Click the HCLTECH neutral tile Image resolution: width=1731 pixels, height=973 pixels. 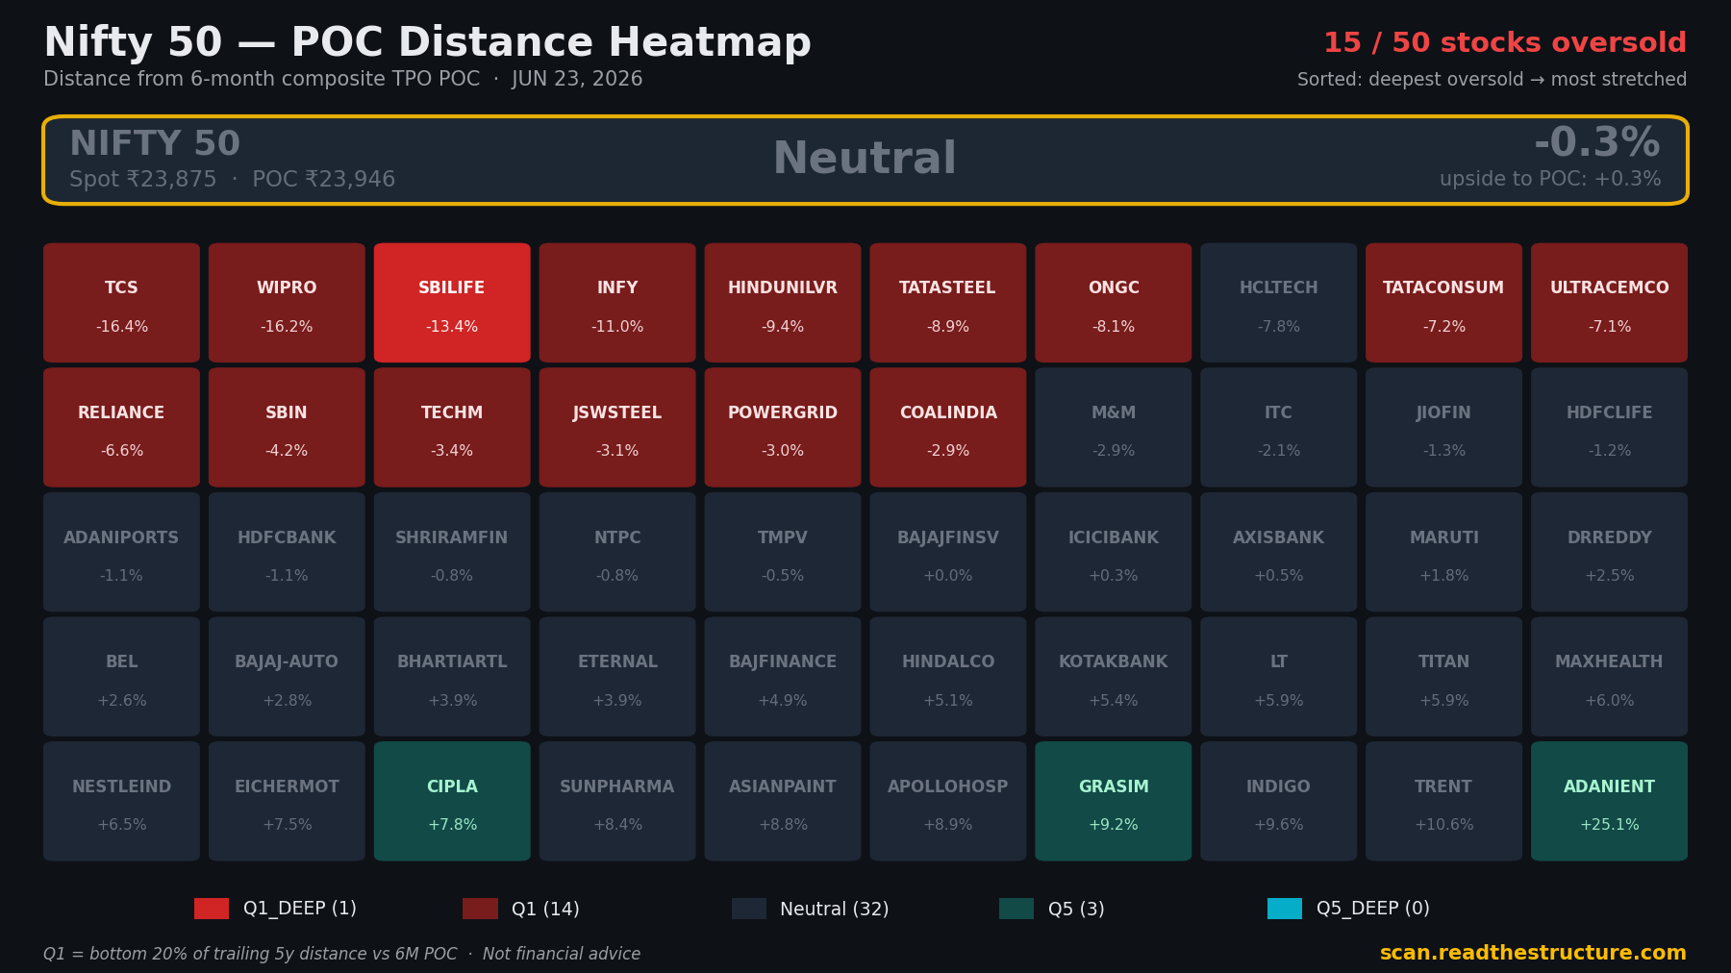coord(1279,303)
